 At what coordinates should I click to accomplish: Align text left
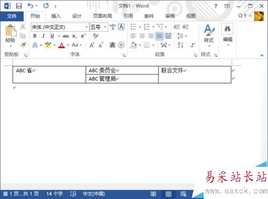click(x=133, y=36)
